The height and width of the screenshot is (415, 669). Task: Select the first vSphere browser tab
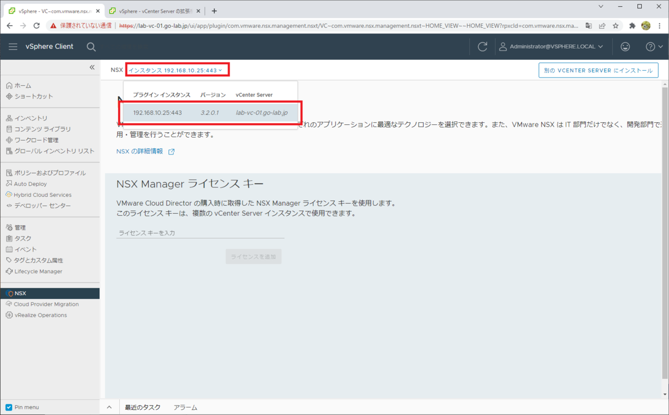pos(53,11)
